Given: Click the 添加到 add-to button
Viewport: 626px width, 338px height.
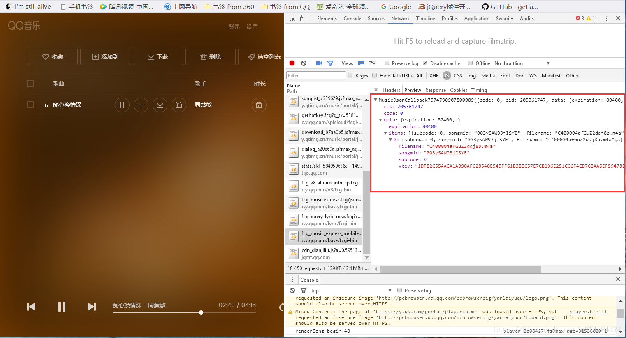Looking at the screenshot, I should coord(105,57).
